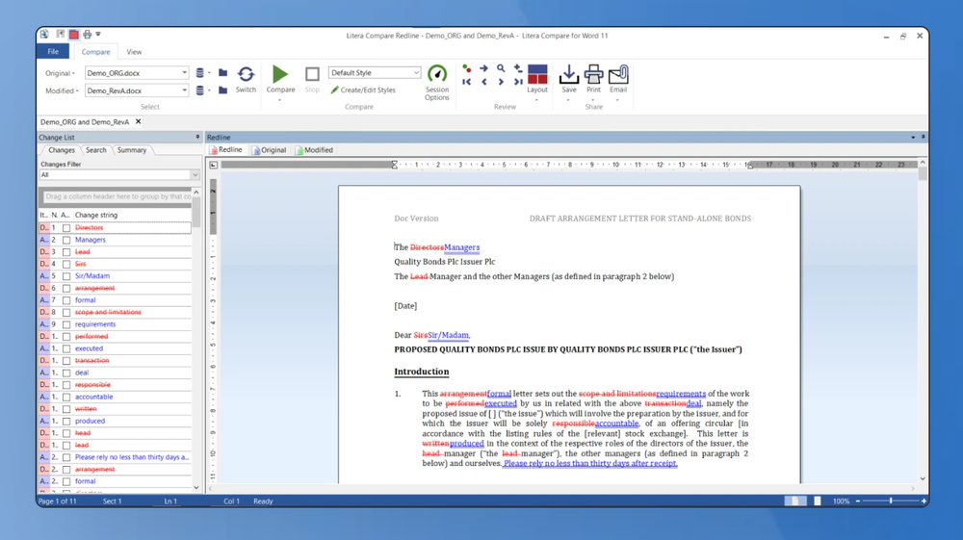
Task: Click the ruler tab selector icon
Action: coord(213,165)
